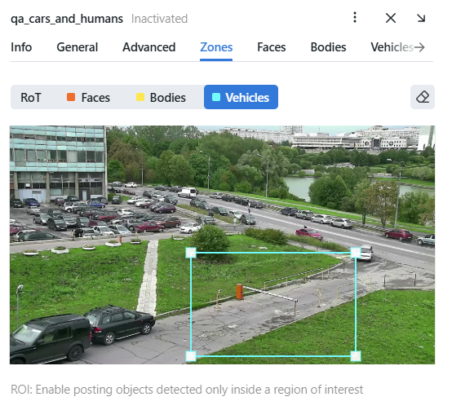Select the Zones tab

pyautogui.click(x=216, y=47)
